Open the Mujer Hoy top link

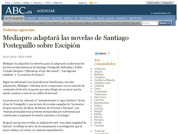(x=58, y=3)
